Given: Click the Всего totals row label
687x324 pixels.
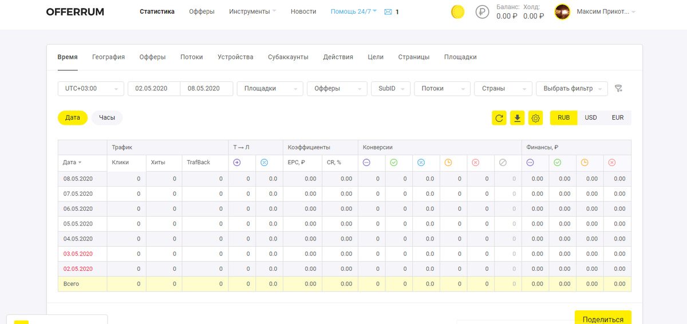Looking at the screenshot, I should (x=71, y=284).
